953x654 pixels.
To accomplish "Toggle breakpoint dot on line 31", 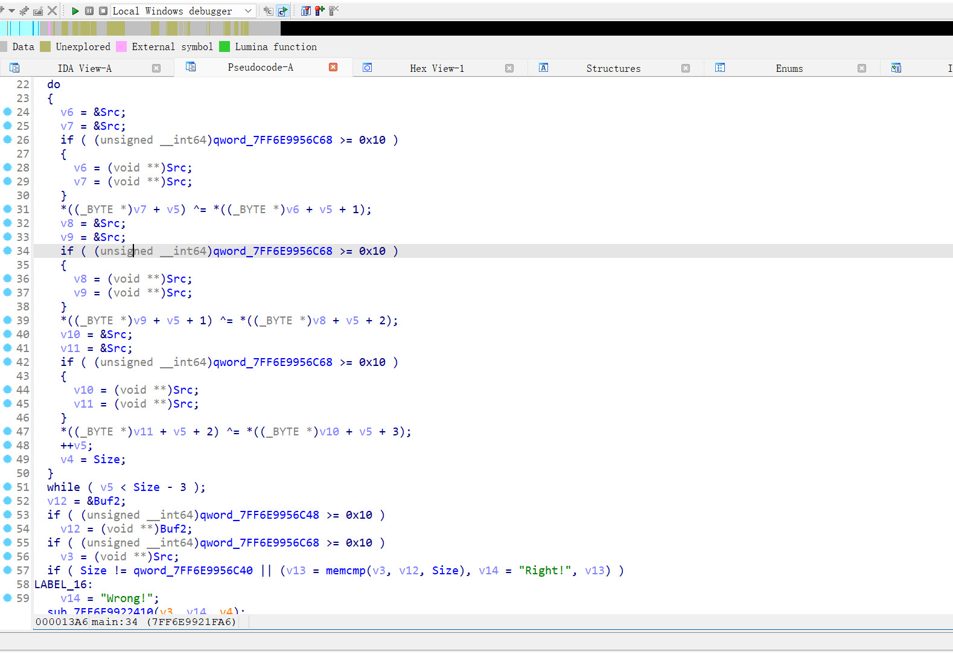I will 7,209.
